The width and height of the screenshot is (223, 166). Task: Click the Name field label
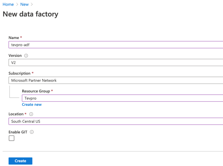[14, 38]
